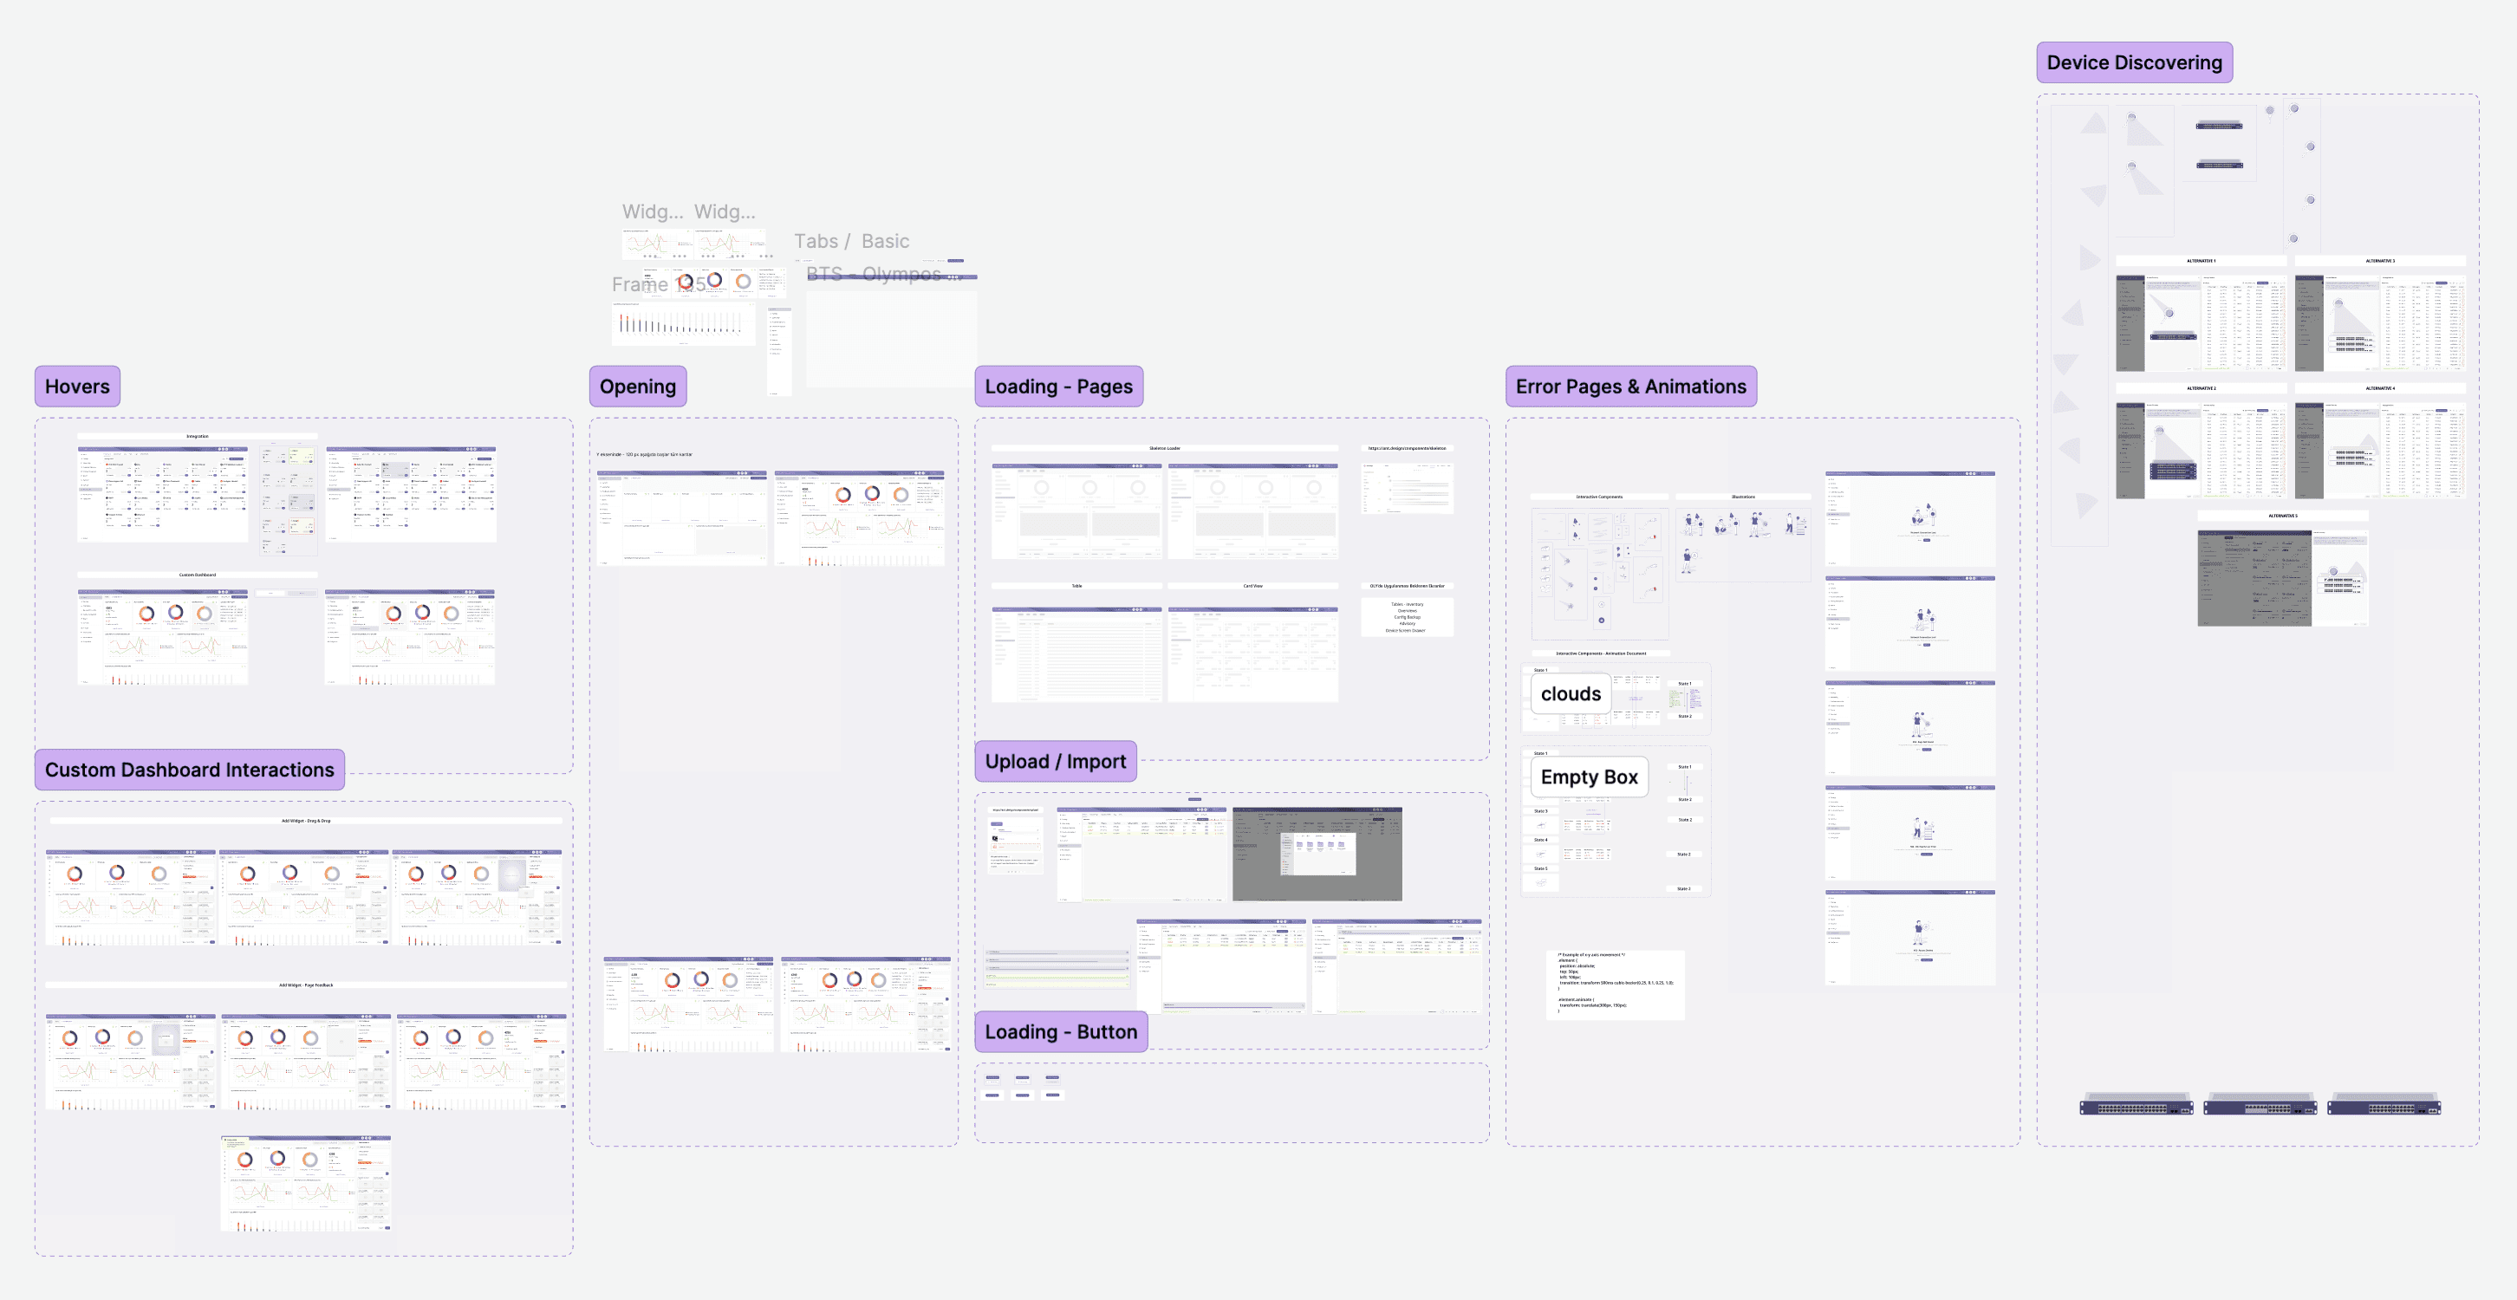Viewport: 2517px width, 1300px height.
Task: Click the Add Widget - Drag & Drop header
Action: tap(305, 821)
